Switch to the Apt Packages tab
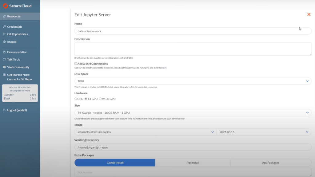This screenshot has width=315, height=177. tap(271, 163)
